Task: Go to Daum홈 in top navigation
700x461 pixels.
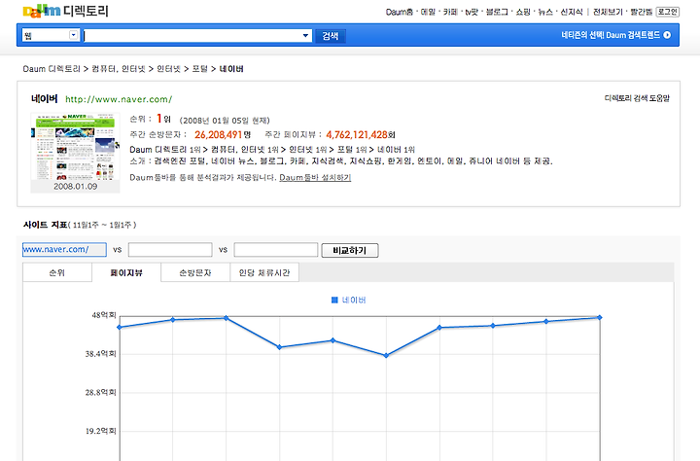Action: (400, 12)
